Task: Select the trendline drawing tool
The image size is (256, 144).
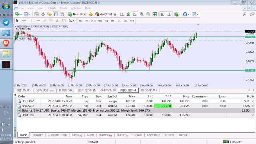Action: [x=44, y=21]
